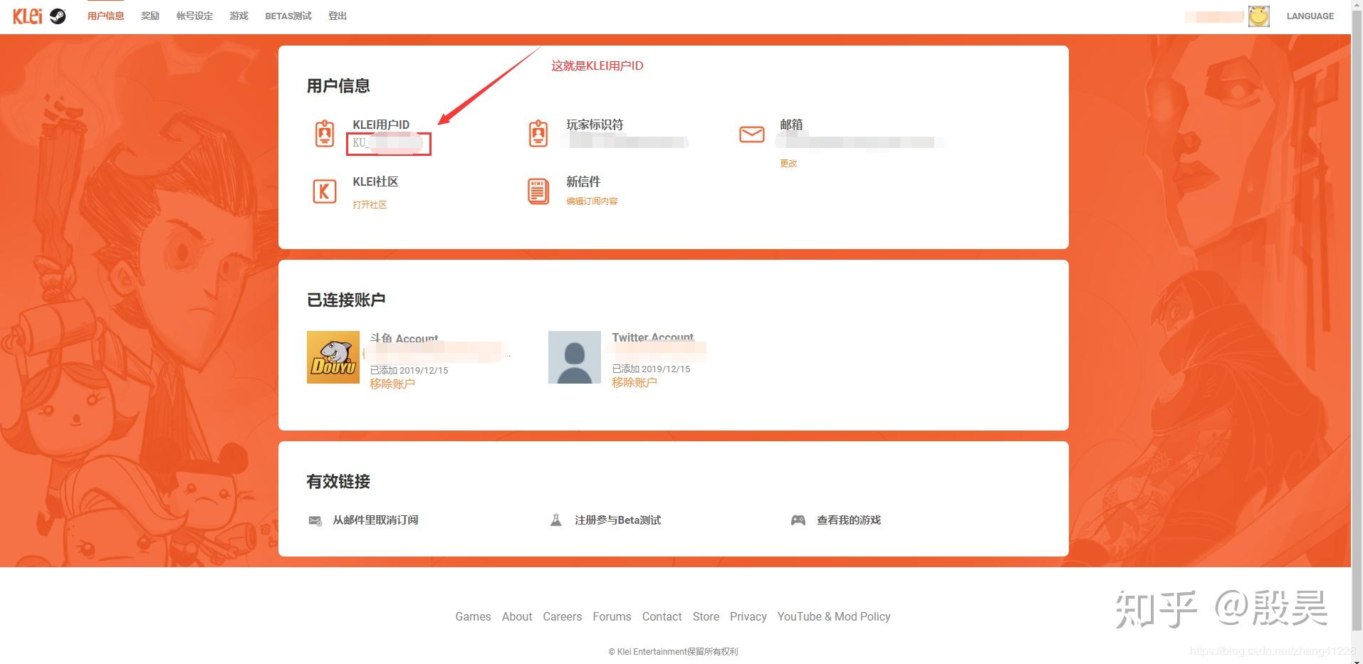
Task: Open the Games footer link
Action: [x=473, y=616]
